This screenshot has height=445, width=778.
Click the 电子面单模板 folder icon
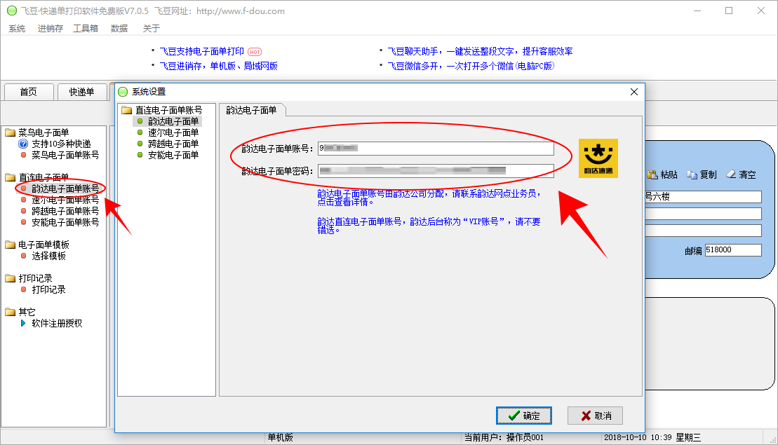click(x=10, y=245)
